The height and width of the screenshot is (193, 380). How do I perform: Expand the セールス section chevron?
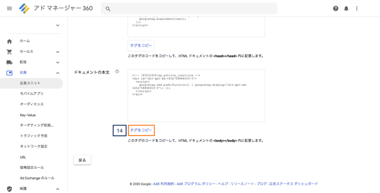tap(57, 52)
